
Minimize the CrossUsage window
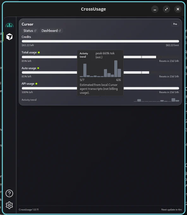(x=155, y=9)
